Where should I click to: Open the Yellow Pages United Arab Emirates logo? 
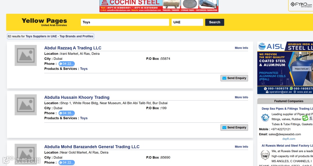tap(44, 22)
